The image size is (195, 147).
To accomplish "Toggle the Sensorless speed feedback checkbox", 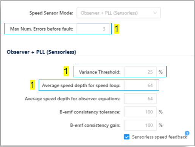I will pyautogui.click(x=127, y=137).
